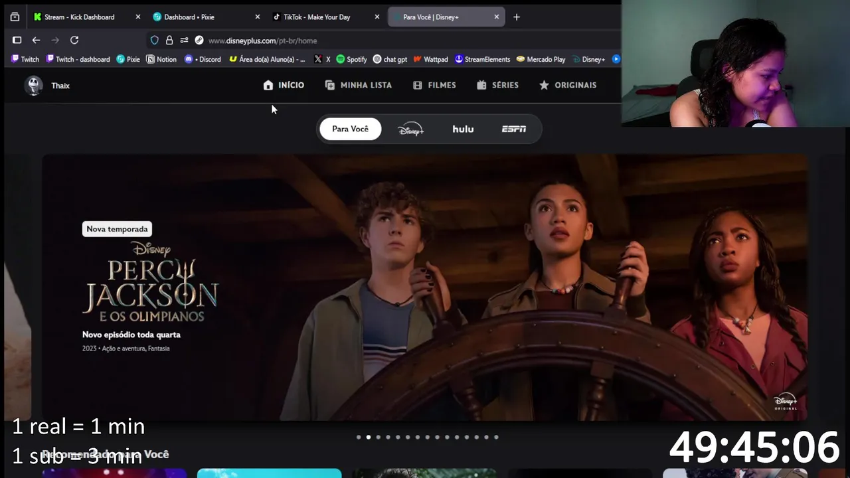
Task: Open the X bookmark
Action: (x=322, y=59)
